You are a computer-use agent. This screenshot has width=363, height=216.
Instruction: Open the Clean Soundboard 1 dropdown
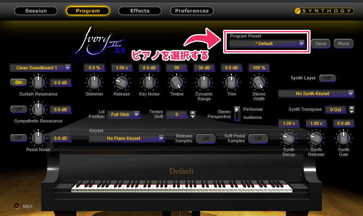[x=40, y=68]
